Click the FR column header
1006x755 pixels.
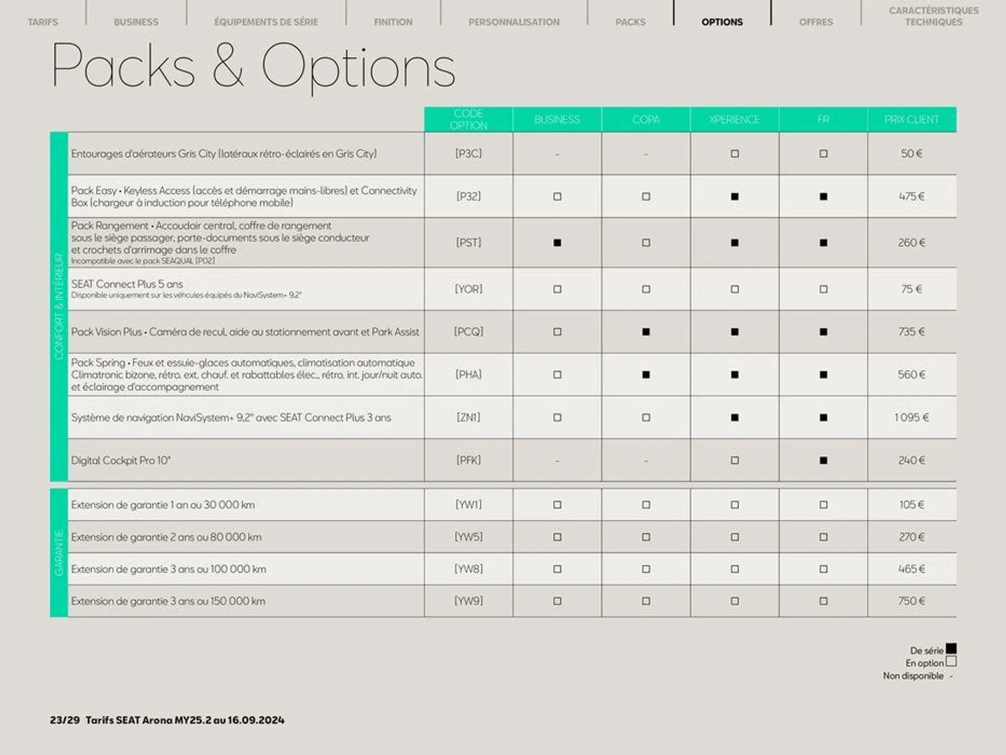coord(823,119)
